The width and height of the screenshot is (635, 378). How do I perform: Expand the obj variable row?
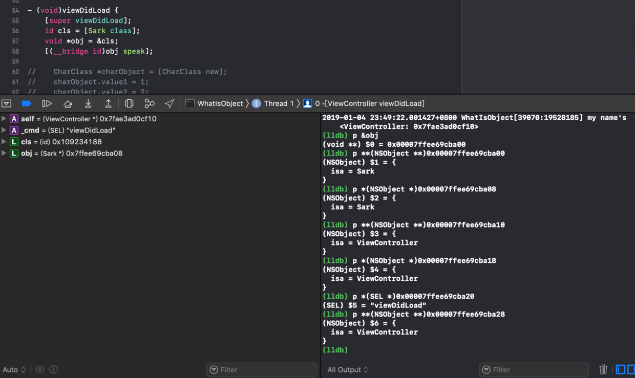(x=4, y=153)
